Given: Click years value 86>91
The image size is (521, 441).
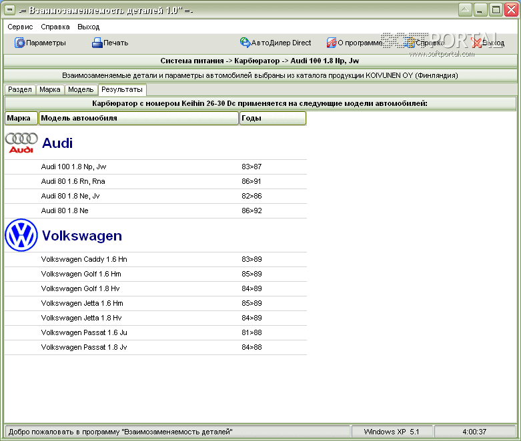Looking at the screenshot, I should click(251, 181).
